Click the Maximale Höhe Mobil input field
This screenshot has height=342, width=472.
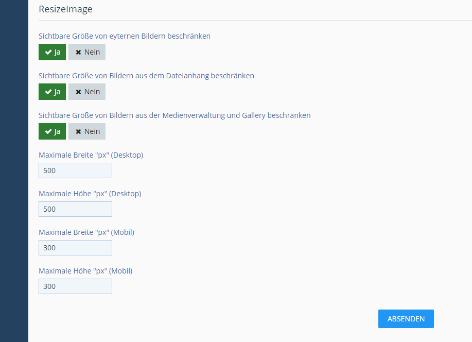75,286
